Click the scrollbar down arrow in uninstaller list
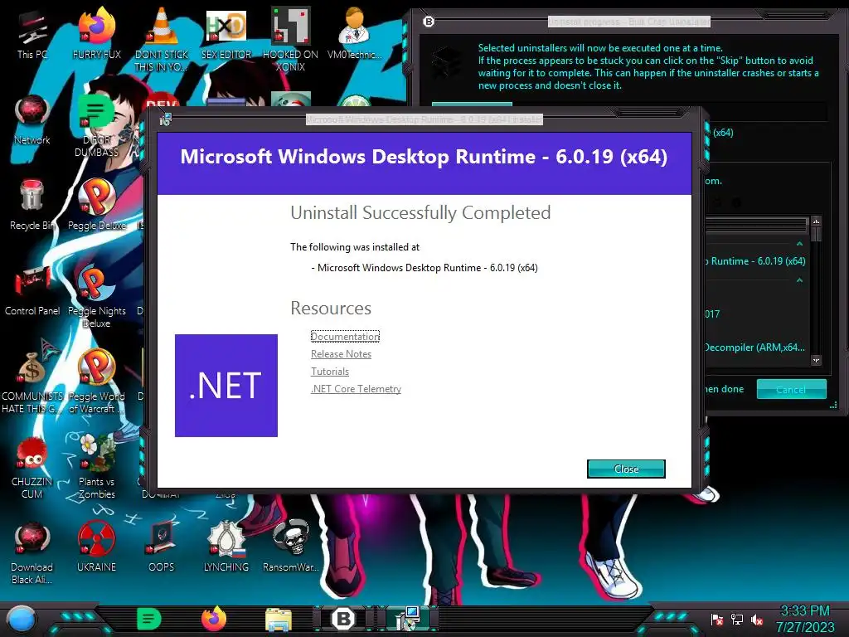 click(x=816, y=360)
